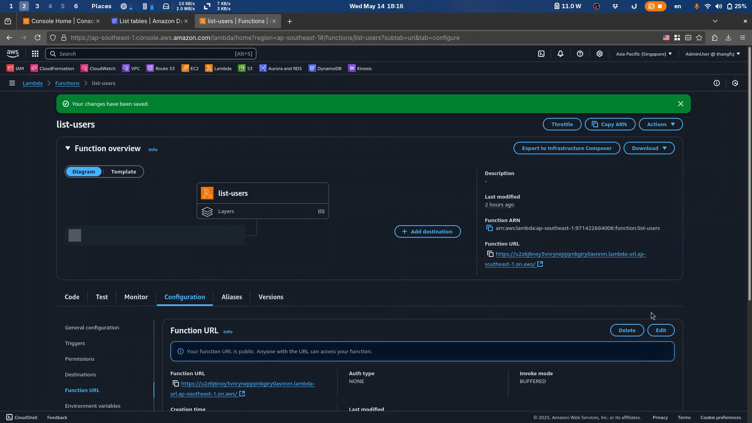Open the hexagon preferences icon near breadcrumbs
Screen dimensions: 752x423
click(735, 83)
